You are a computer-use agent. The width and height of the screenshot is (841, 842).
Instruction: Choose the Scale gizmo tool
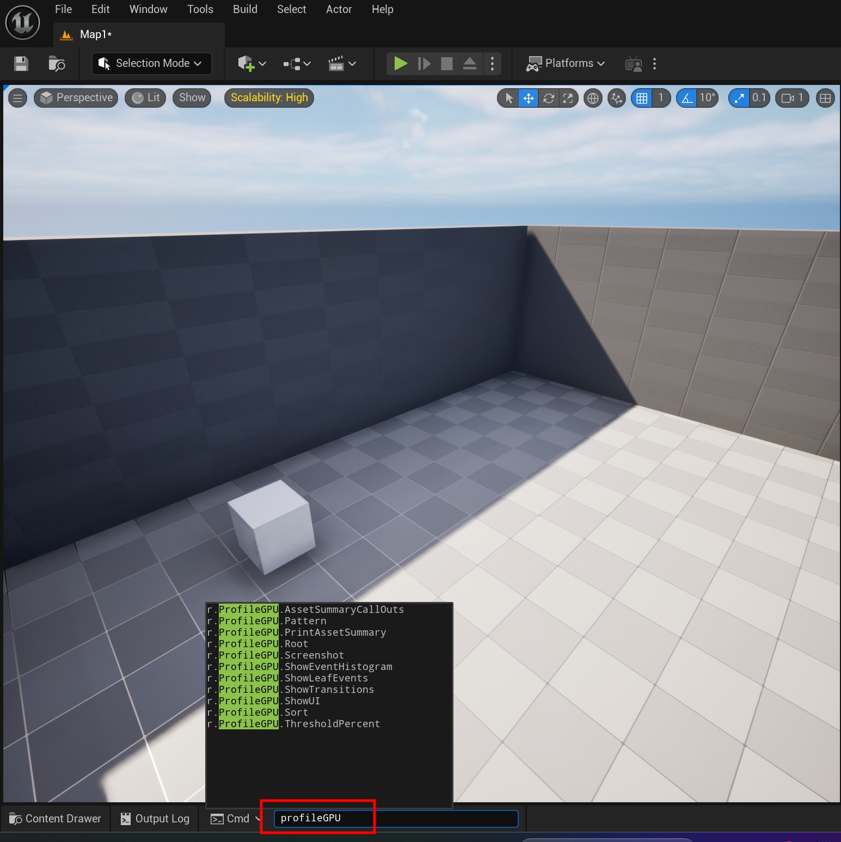coord(568,98)
